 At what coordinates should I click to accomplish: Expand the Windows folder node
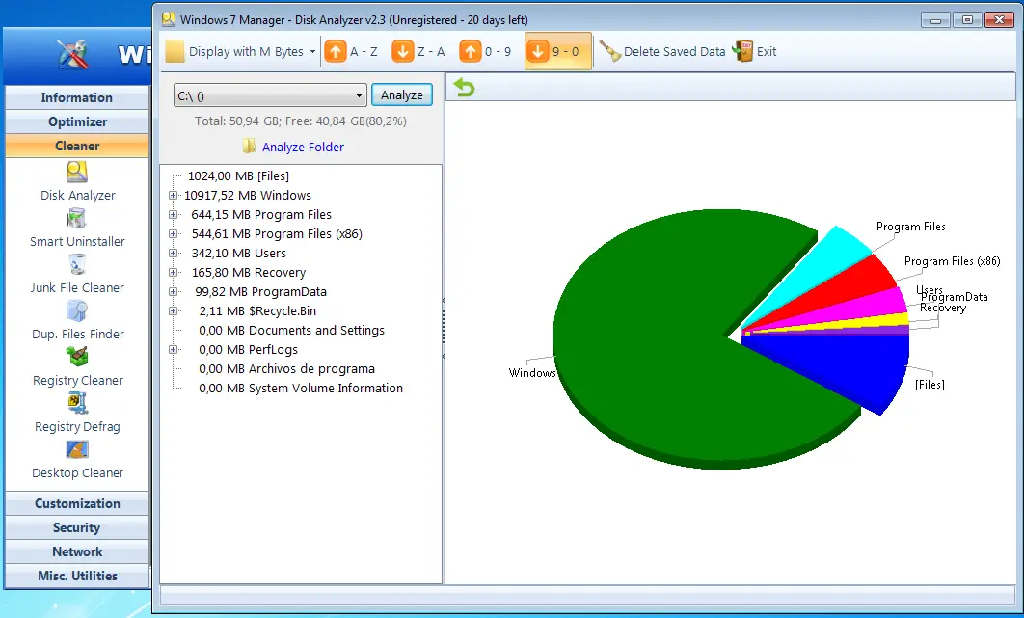click(x=173, y=196)
